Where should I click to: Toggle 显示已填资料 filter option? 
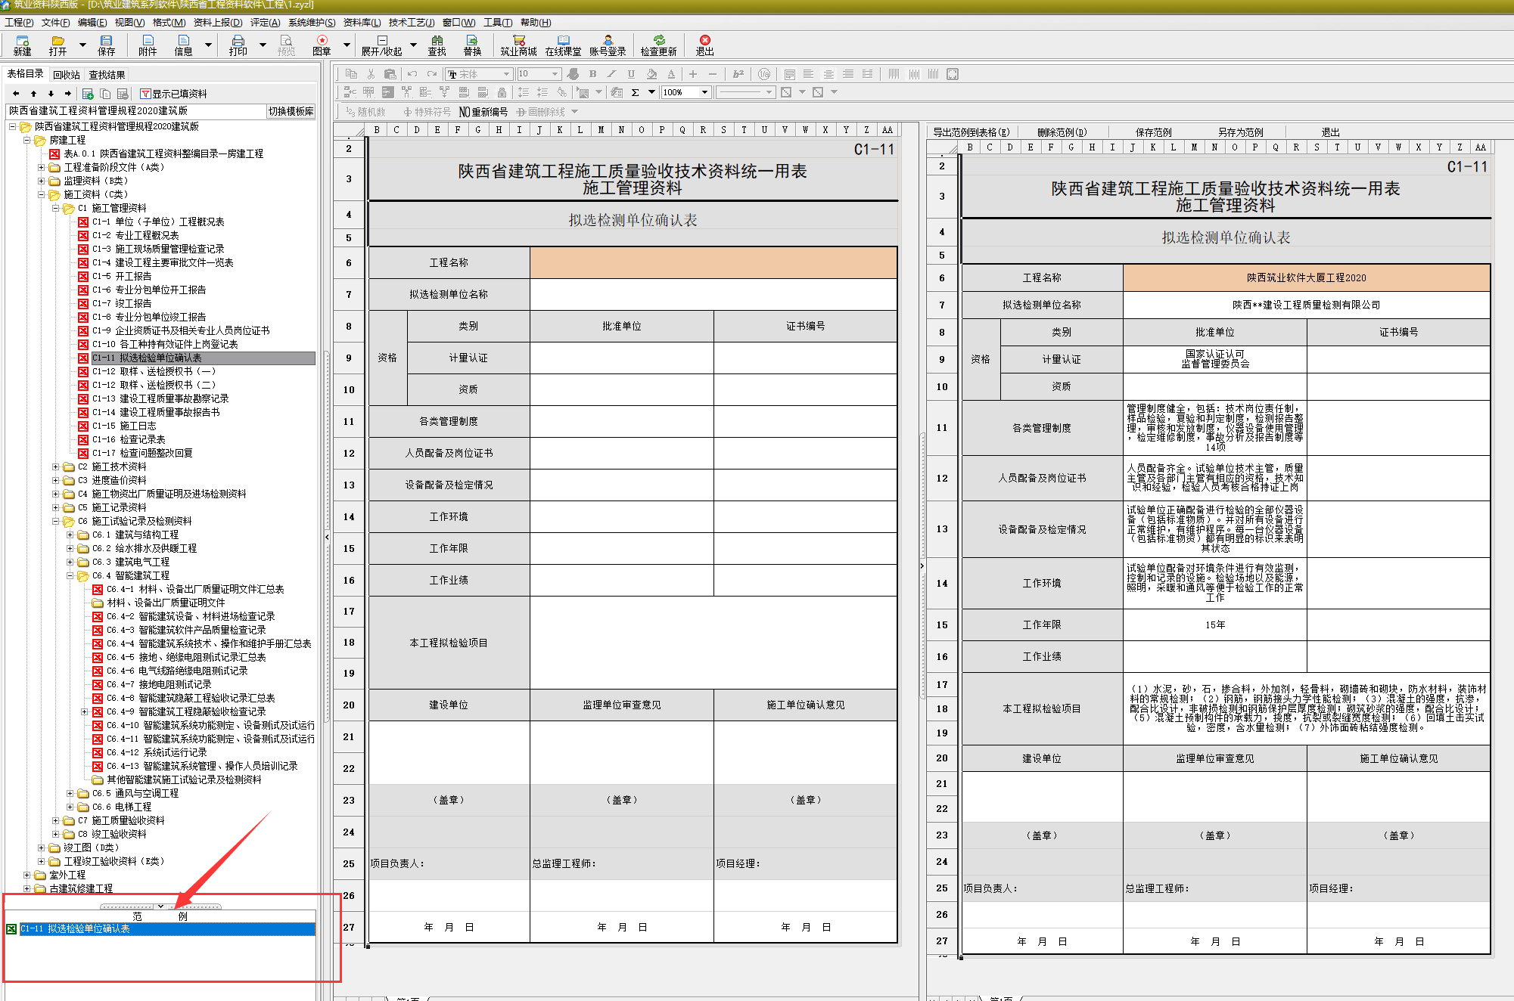point(173,94)
